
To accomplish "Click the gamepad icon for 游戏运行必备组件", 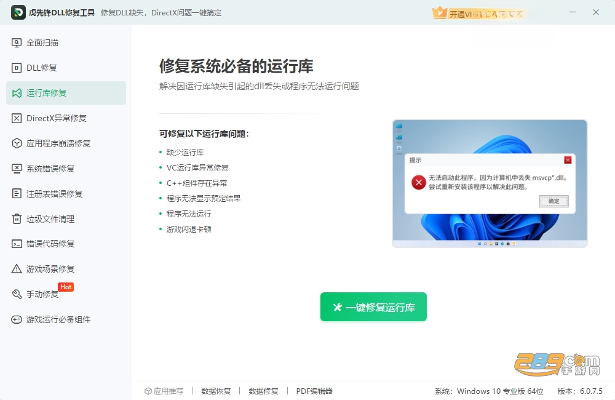I will [x=17, y=319].
